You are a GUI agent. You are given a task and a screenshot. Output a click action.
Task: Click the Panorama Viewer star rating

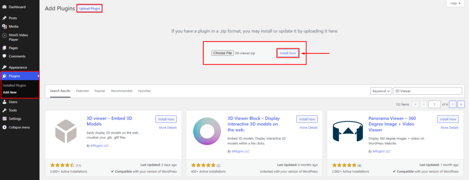coord(344,165)
